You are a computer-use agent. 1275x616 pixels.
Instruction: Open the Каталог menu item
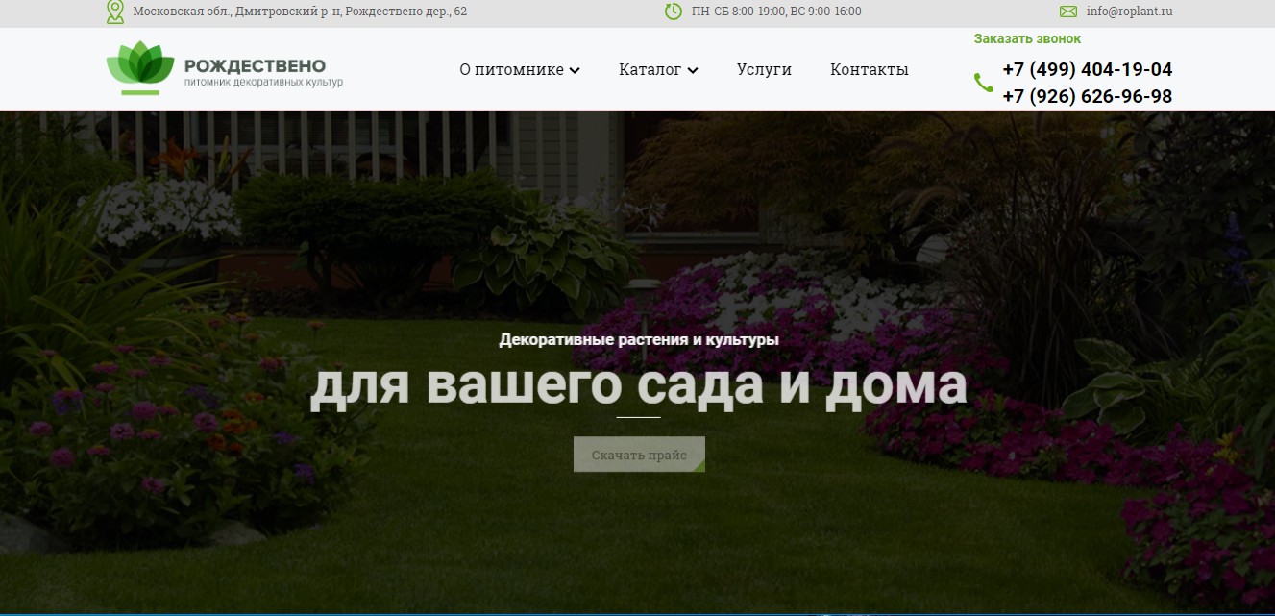pyautogui.click(x=650, y=69)
